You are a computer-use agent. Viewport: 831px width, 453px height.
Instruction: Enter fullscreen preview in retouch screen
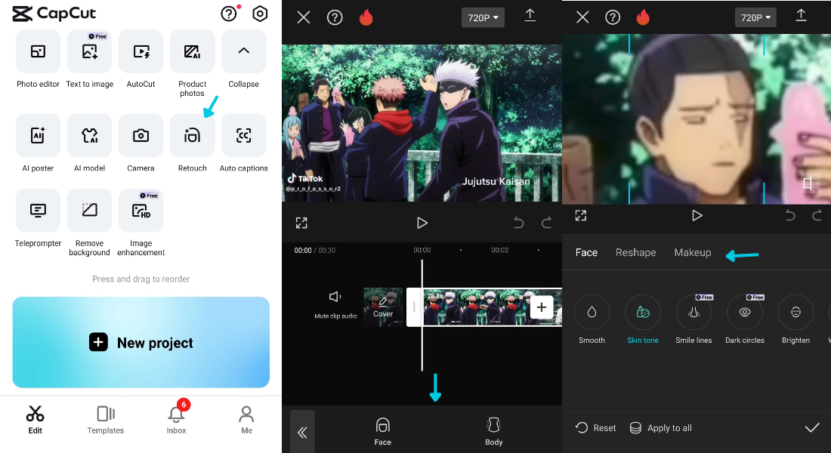[581, 216]
